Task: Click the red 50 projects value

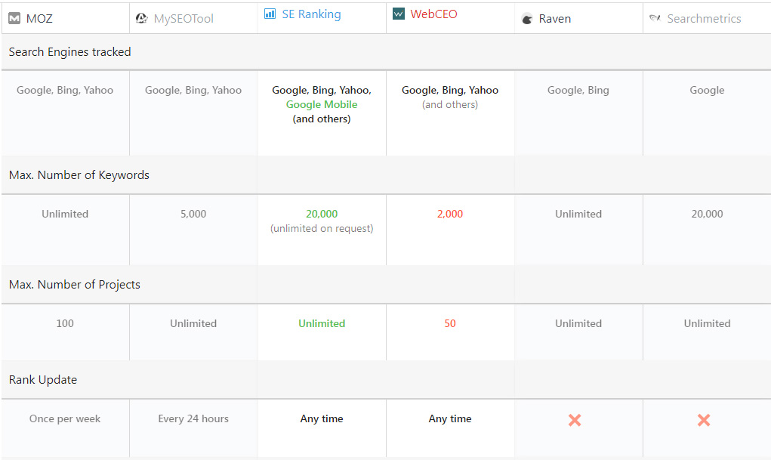Action: click(450, 323)
